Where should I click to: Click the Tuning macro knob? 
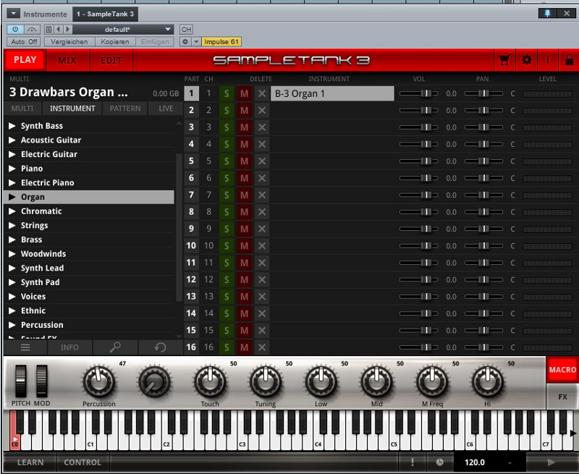pyautogui.click(x=265, y=381)
